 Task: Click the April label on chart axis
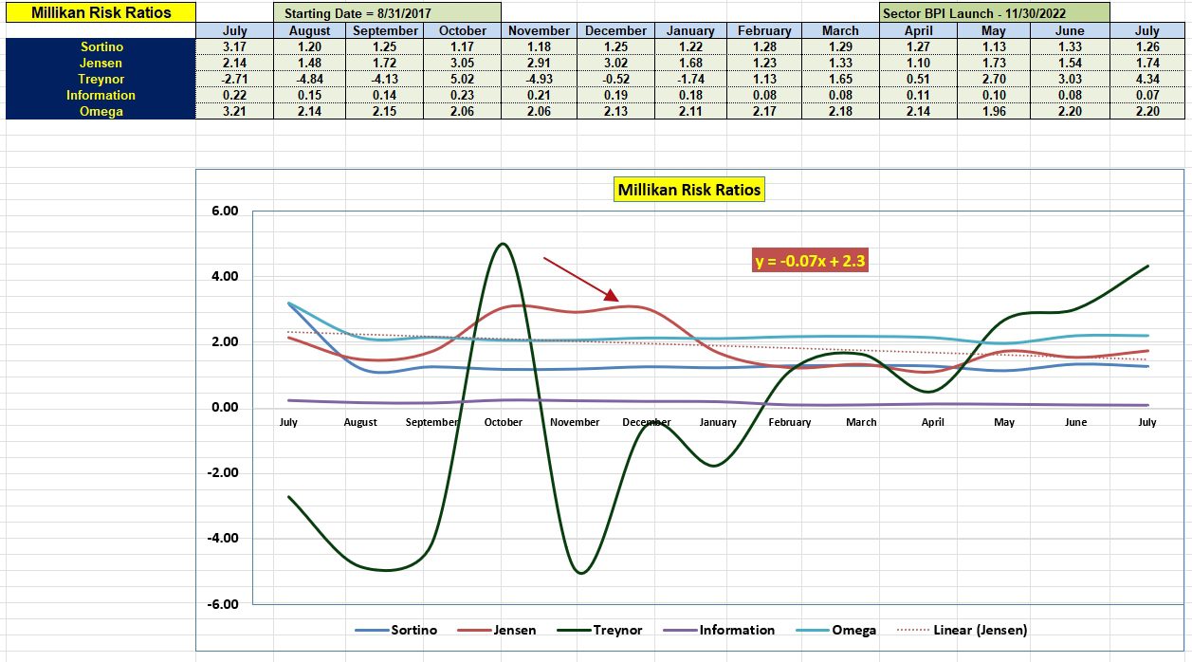[933, 422]
